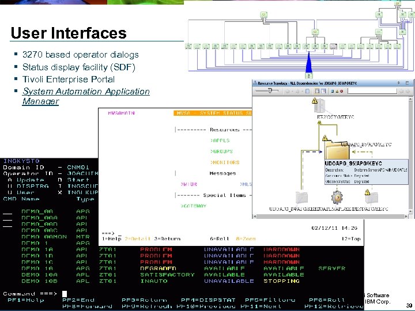Click 1=Help in the SDF panel
Viewport: 415px width, 311px height.
click(111, 238)
